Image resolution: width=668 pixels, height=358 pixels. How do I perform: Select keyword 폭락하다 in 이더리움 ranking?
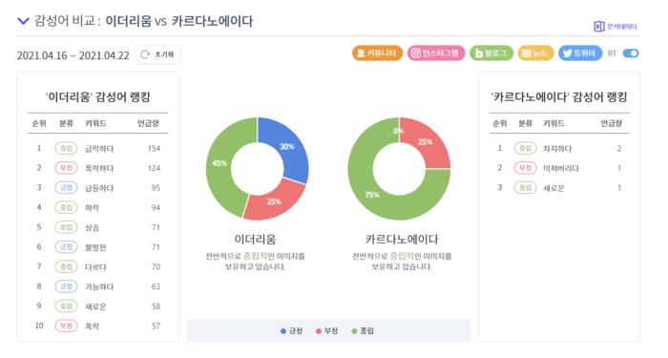click(x=99, y=168)
